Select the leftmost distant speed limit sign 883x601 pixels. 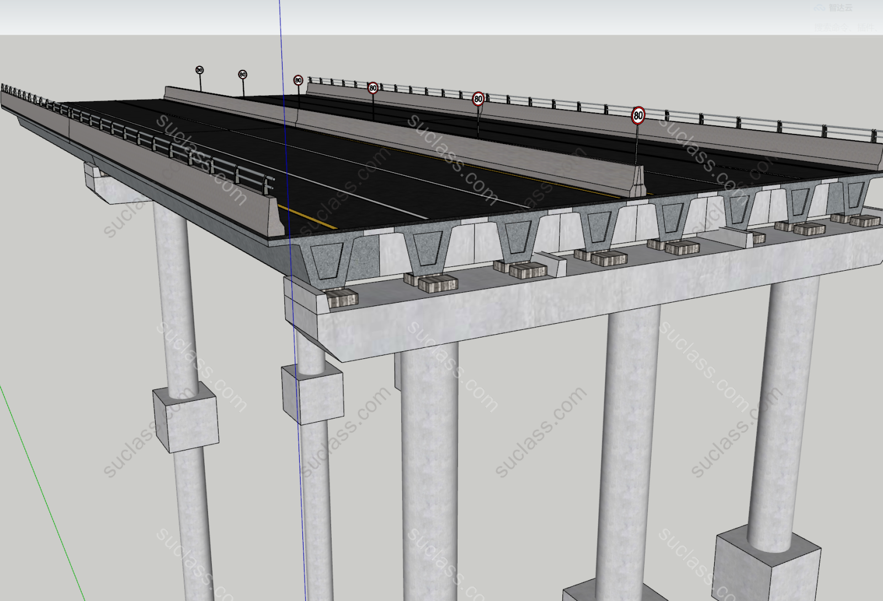click(199, 71)
